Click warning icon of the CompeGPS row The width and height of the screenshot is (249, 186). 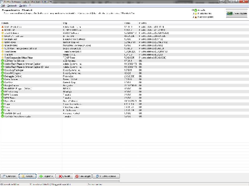(x=2, y=30)
